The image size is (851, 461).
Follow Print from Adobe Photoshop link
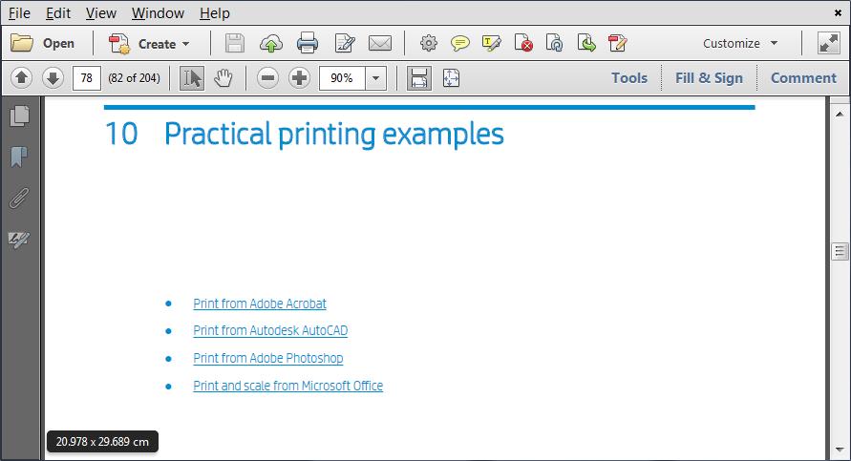click(x=268, y=359)
